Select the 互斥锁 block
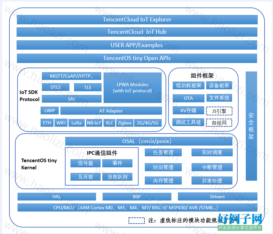273x234 pixels. [85, 177]
